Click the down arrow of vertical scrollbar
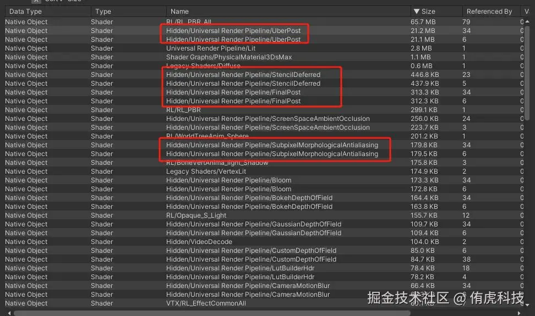This screenshot has width=535, height=316. click(x=527, y=305)
